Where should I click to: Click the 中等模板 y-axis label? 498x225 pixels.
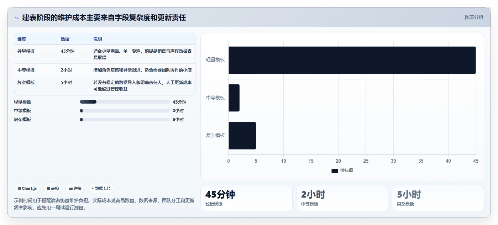215,98
